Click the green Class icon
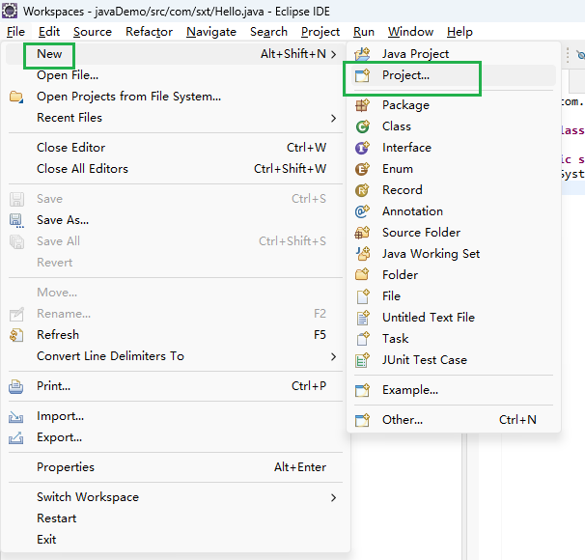585x560 pixels. tap(362, 126)
